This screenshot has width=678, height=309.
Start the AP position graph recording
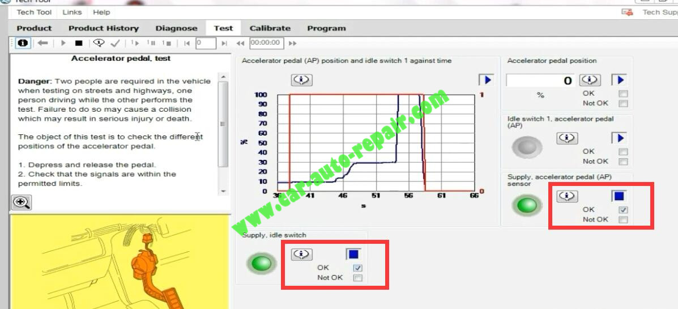click(x=487, y=80)
